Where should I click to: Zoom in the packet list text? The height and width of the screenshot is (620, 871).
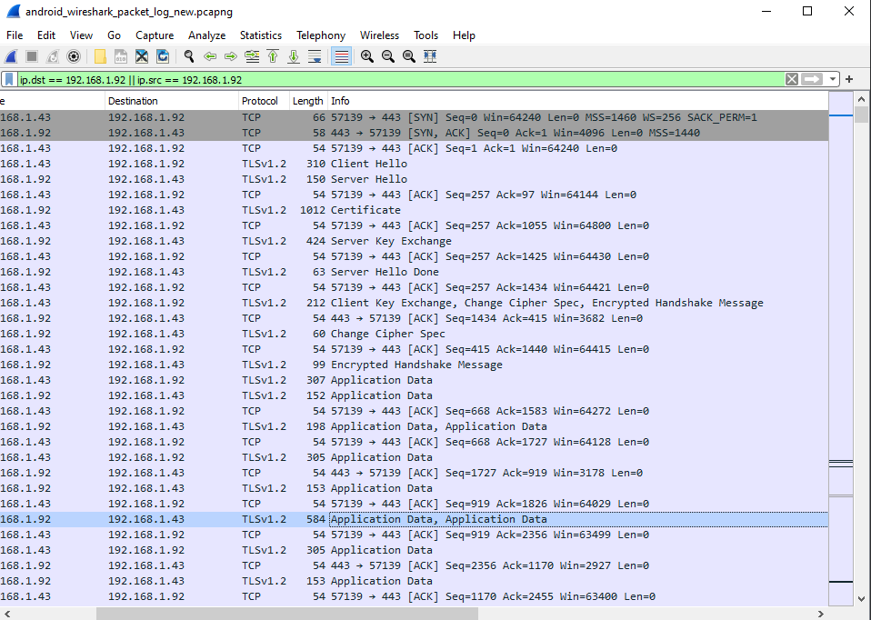coord(367,56)
